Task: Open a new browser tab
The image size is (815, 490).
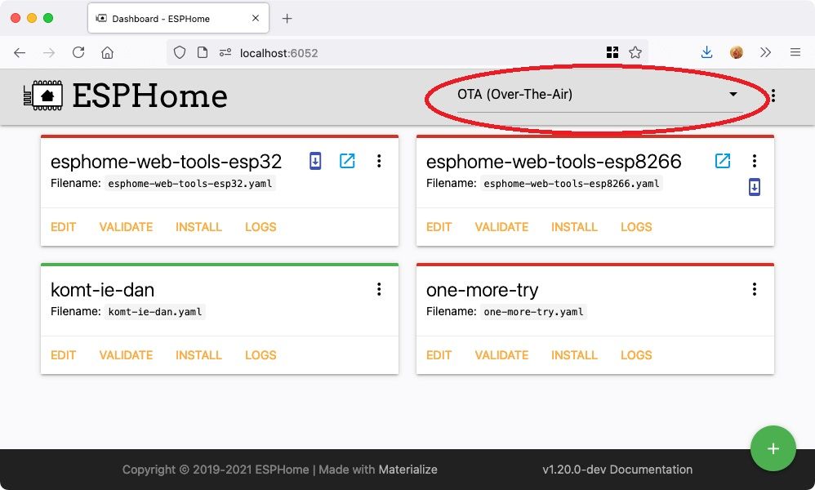Action: pyautogui.click(x=287, y=19)
